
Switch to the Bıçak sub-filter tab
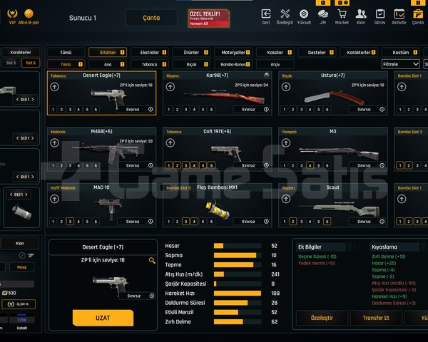[x=191, y=64]
